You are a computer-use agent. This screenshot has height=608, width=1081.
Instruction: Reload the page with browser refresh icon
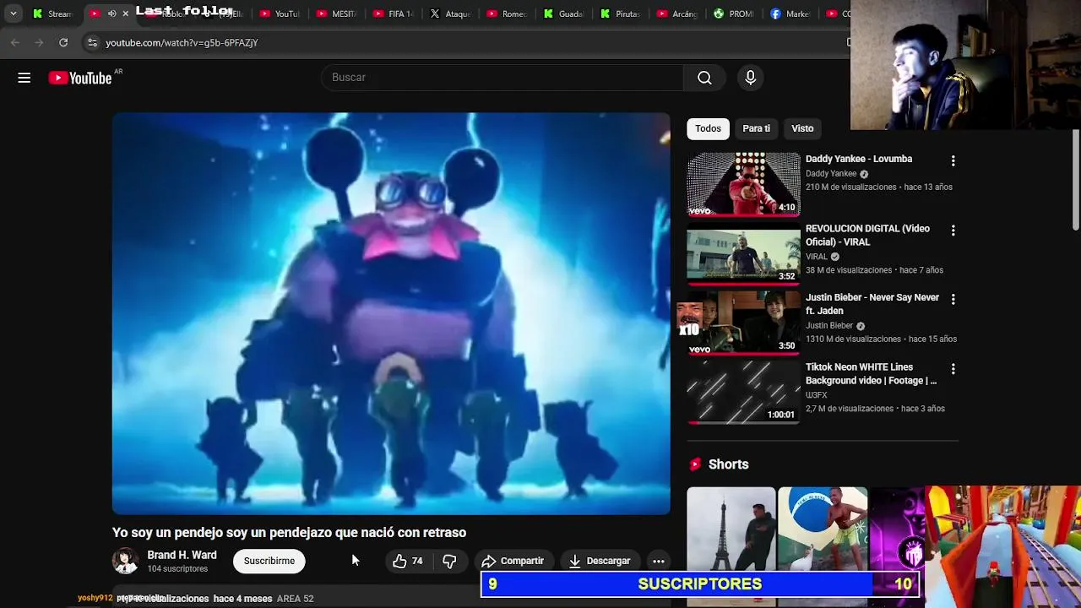click(x=63, y=42)
